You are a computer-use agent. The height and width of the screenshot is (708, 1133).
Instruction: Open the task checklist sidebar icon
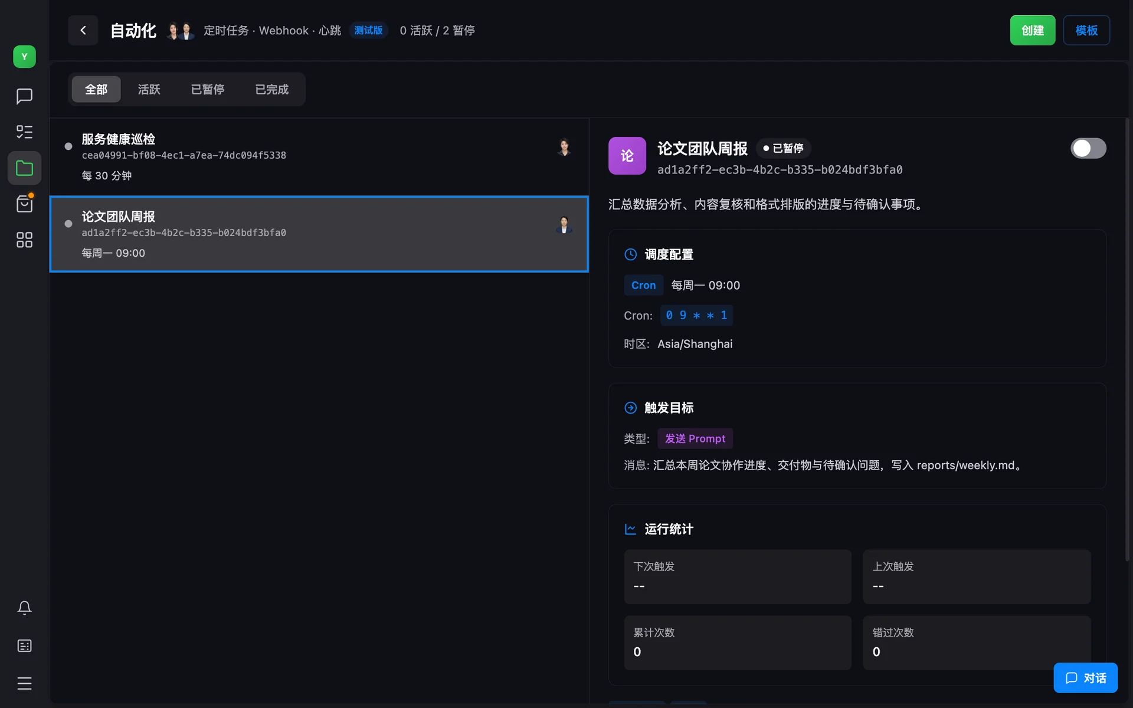(x=24, y=132)
